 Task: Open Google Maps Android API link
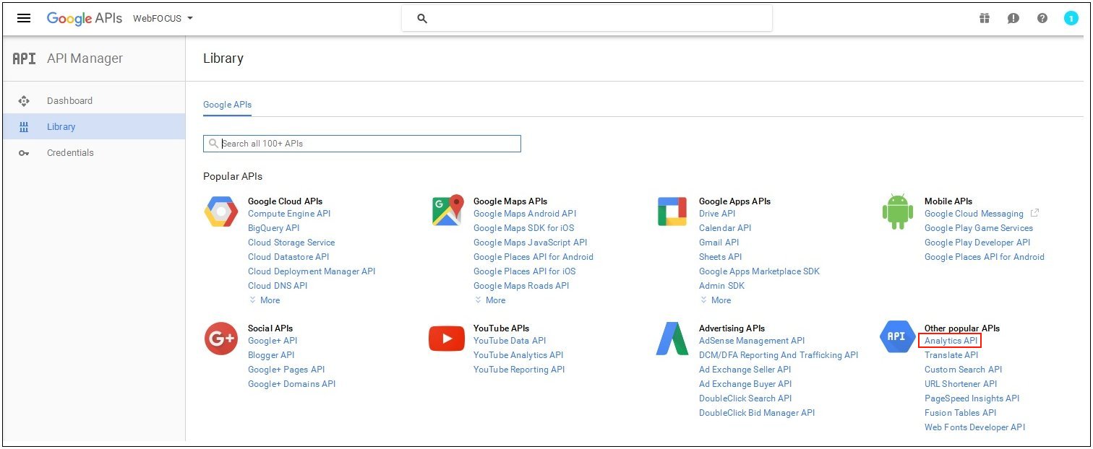pyautogui.click(x=525, y=214)
